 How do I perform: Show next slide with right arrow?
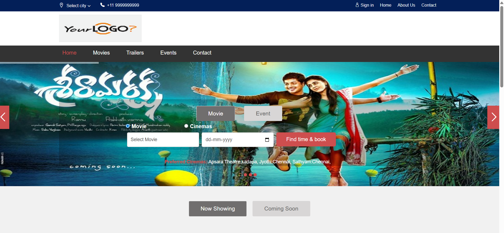493,117
